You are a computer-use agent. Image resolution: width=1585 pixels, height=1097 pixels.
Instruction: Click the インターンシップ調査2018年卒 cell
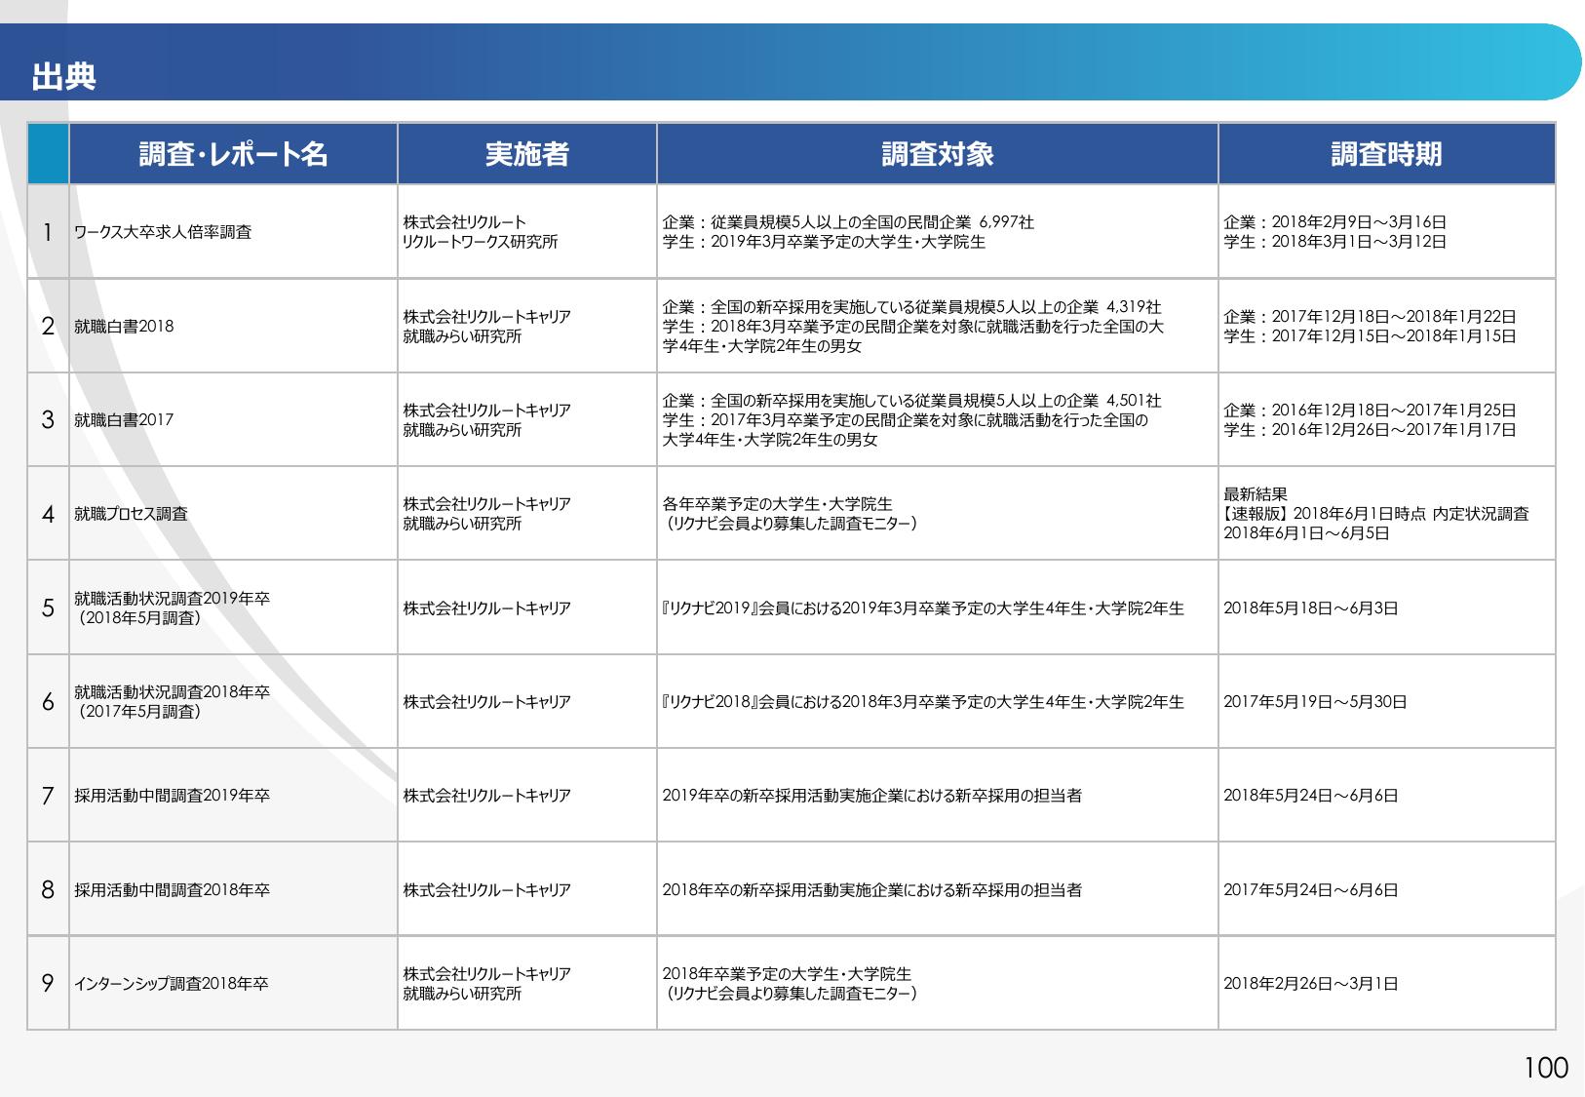tap(171, 984)
